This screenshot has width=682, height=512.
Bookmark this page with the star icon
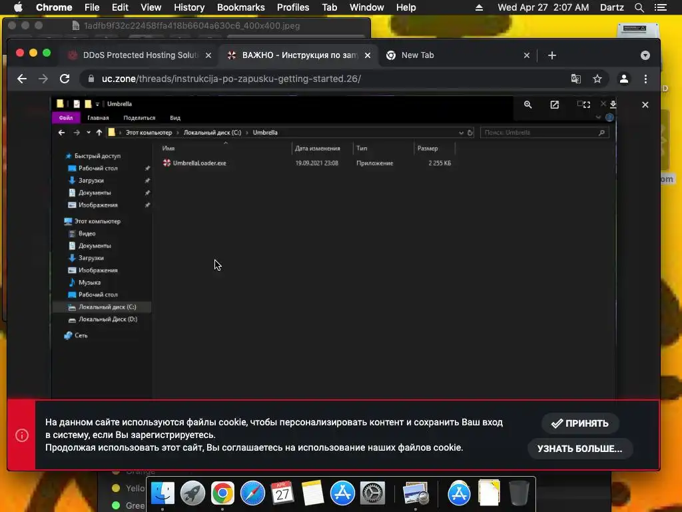597,79
